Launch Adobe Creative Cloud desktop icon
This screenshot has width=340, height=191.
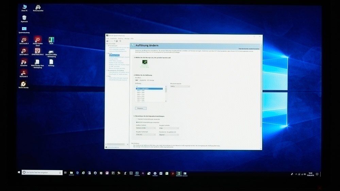pyautogui.click(x=37, y=41)
